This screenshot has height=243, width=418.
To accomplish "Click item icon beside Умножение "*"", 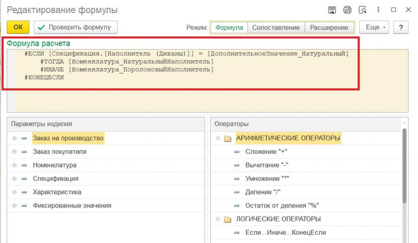I will point(237,179).
